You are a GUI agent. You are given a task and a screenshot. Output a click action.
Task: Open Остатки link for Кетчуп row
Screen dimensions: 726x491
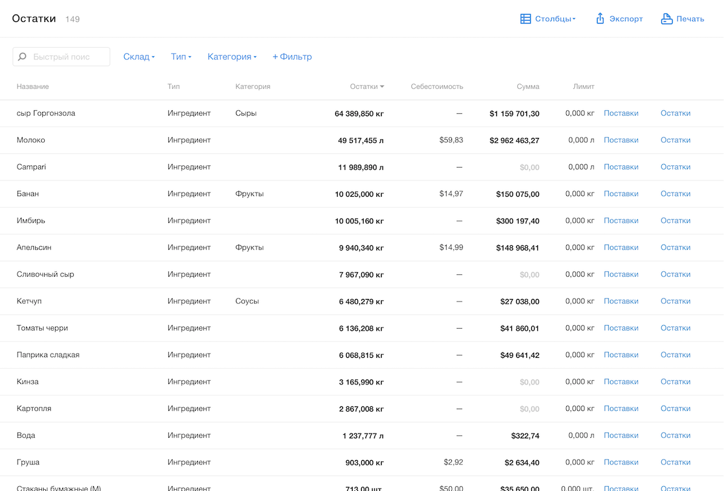click(675, 301)
